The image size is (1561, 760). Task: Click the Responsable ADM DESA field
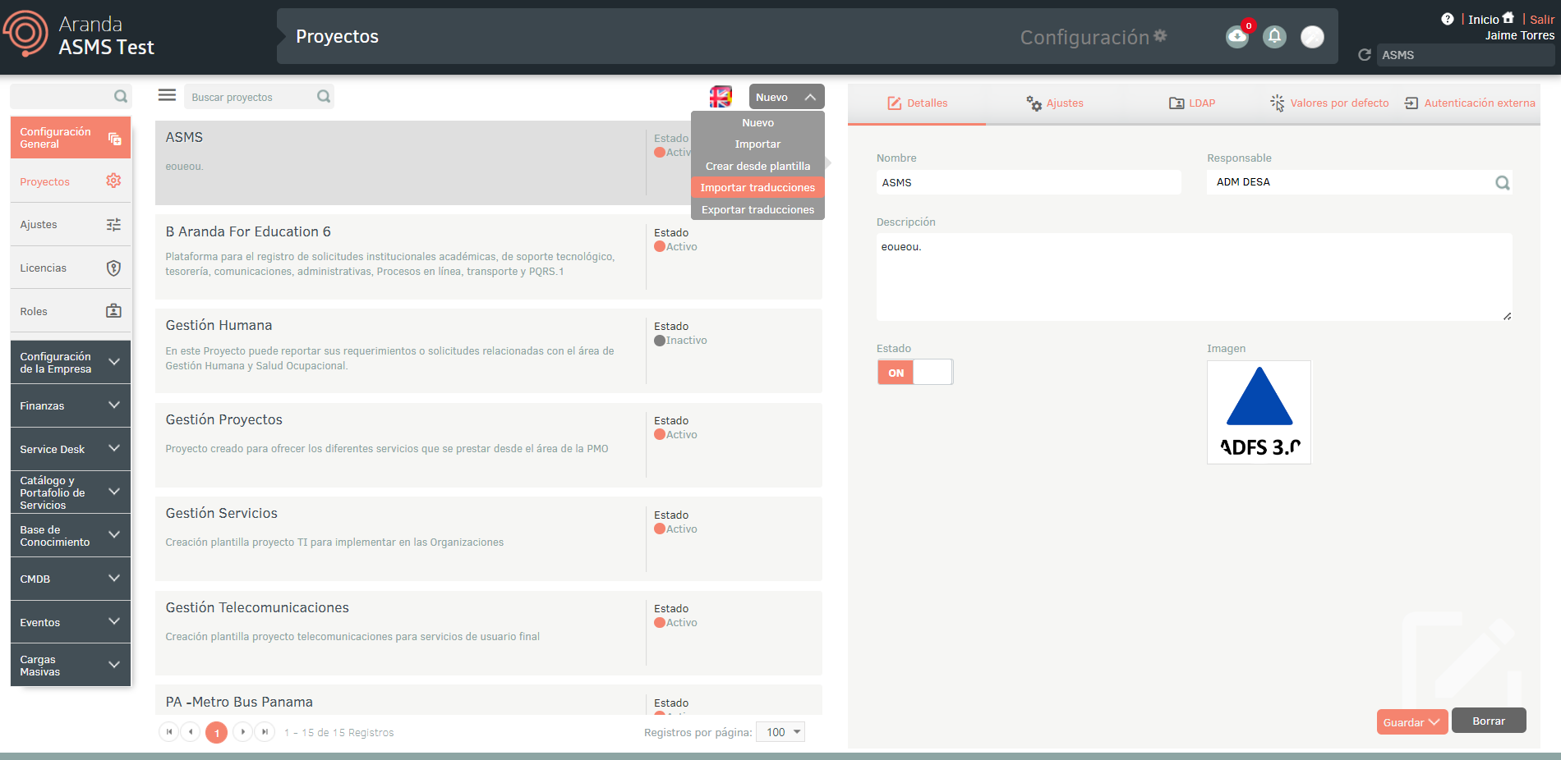(x=1359, y=182)
